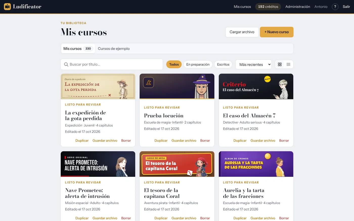
Task: Open the El caso del Almacén 7 cover
Action: 256,86
